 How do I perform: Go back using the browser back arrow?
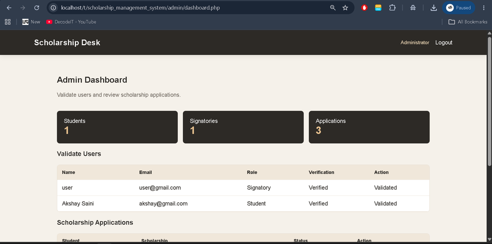click(x=9, y=8)
